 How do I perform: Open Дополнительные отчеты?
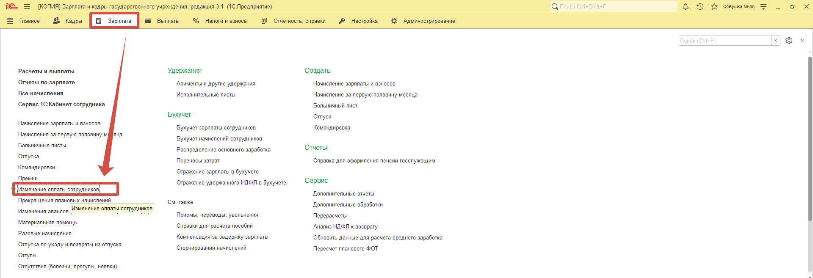pos(344,194)
